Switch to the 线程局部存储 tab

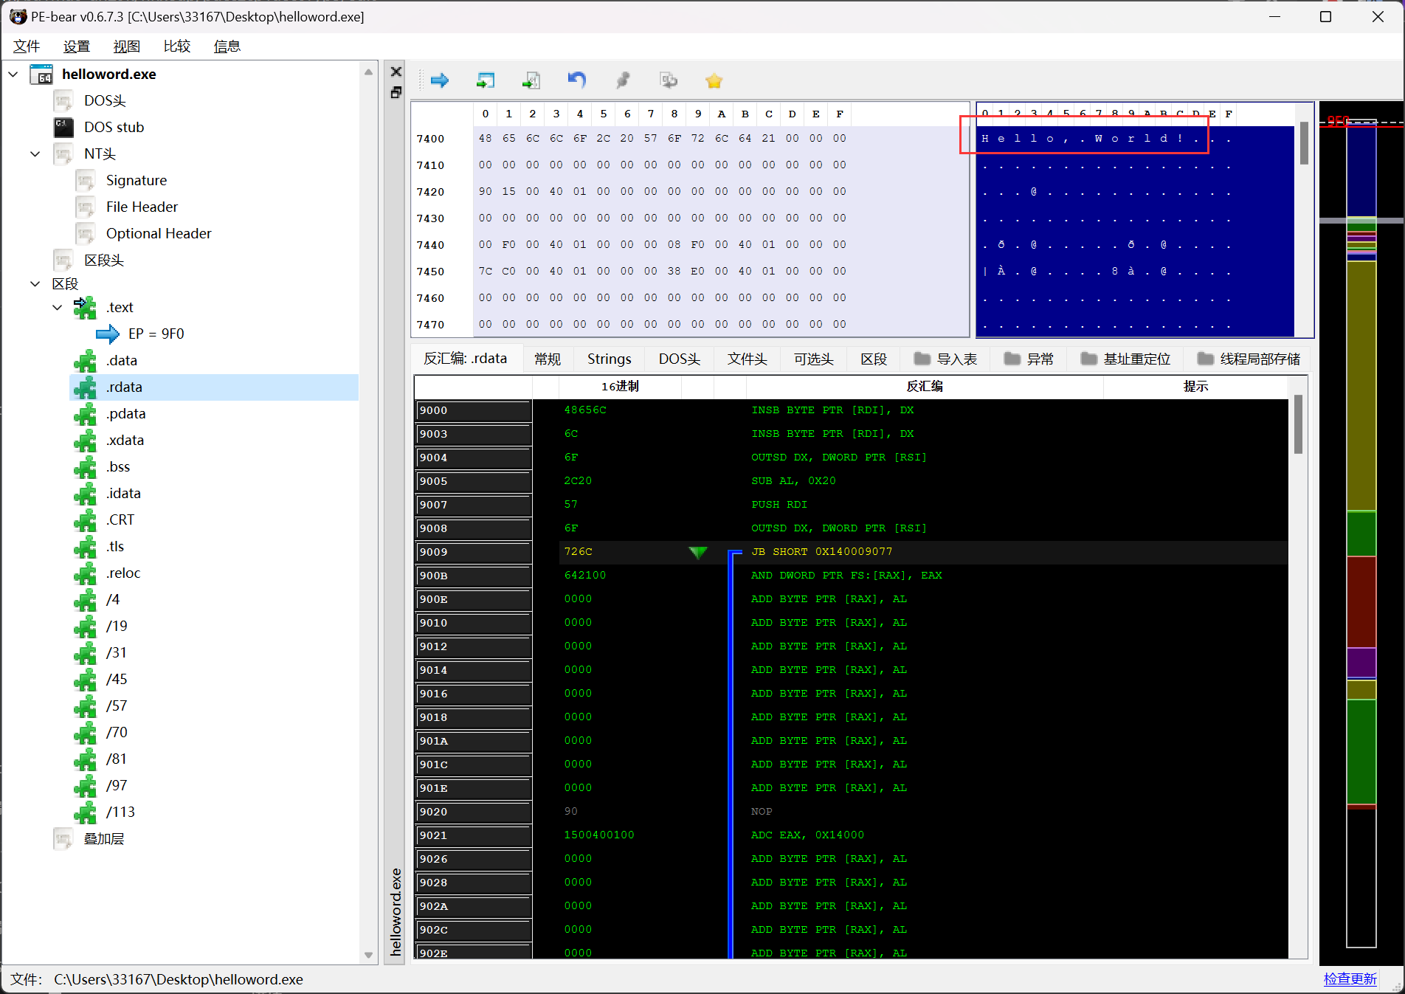tap(1249, 359)
